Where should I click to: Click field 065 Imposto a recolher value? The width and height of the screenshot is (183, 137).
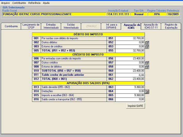coord(130,95)
